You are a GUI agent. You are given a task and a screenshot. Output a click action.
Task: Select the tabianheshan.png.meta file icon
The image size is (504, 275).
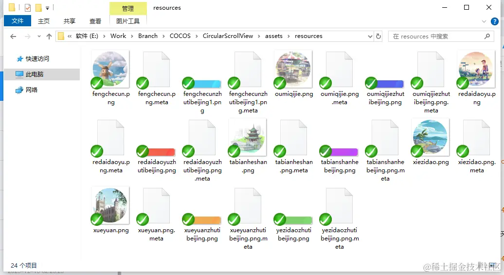pyautogui.click(x=293, y=138)
